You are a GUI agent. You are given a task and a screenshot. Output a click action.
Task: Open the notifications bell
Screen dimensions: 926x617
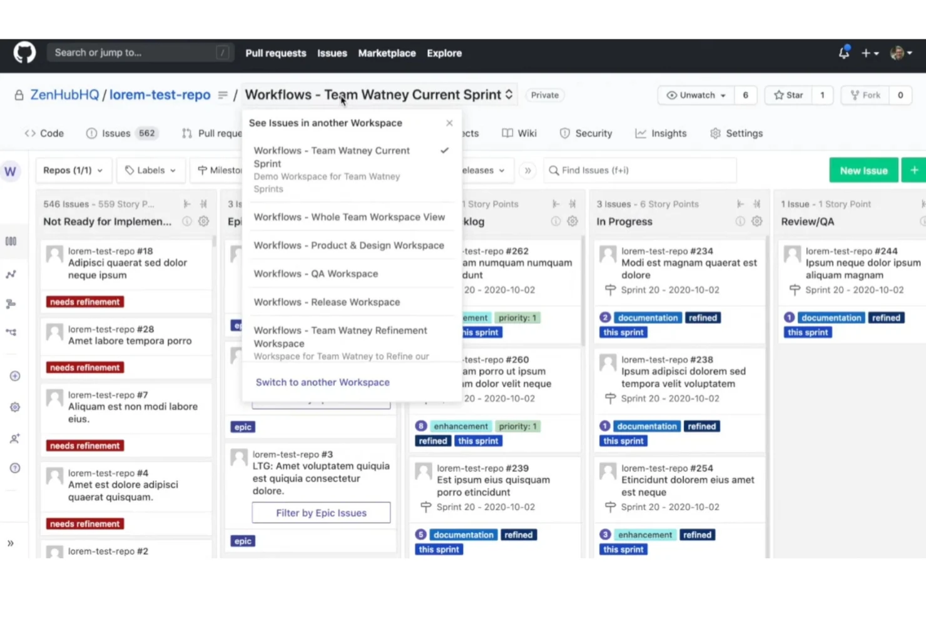coord(844,53)
